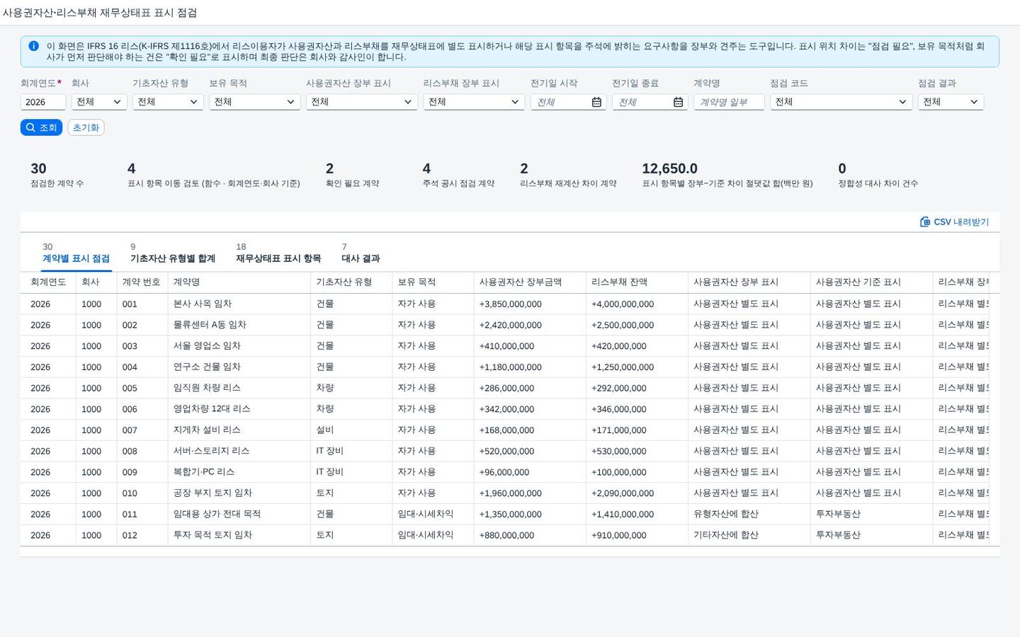Viewport: 1020px width, 637px height.
Task: Run the search with the 조회 button
Action: point(41,127)
